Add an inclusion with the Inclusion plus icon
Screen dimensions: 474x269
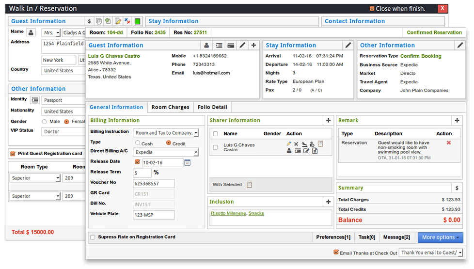[328, 202]
